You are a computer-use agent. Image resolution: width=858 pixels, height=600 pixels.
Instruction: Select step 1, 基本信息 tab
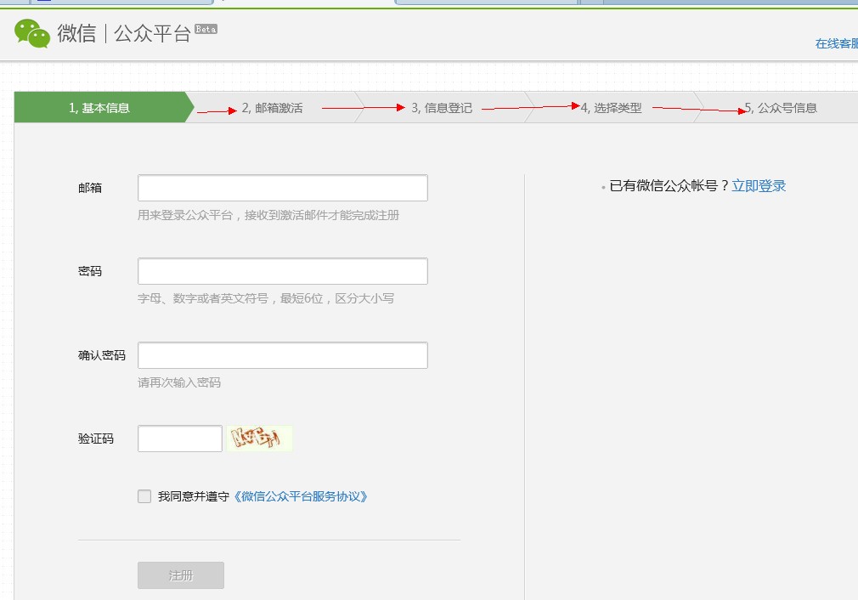click(99, 108)
